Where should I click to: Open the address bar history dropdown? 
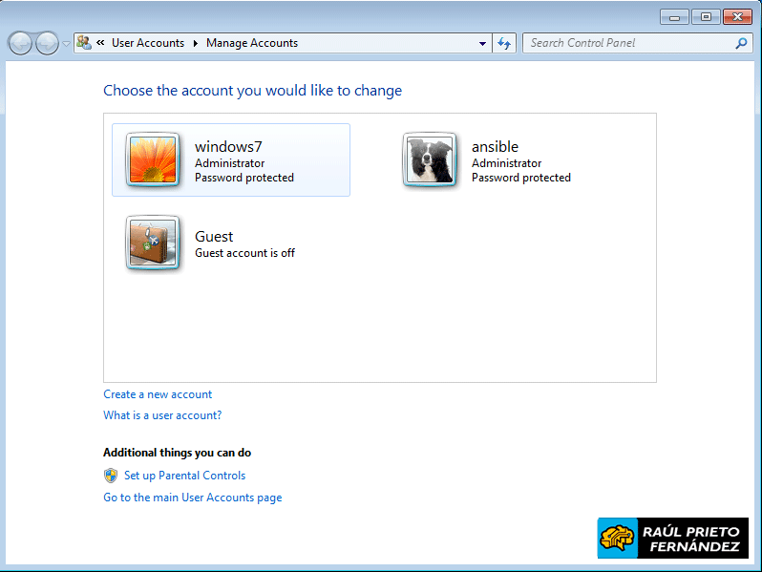pos(482,43)
